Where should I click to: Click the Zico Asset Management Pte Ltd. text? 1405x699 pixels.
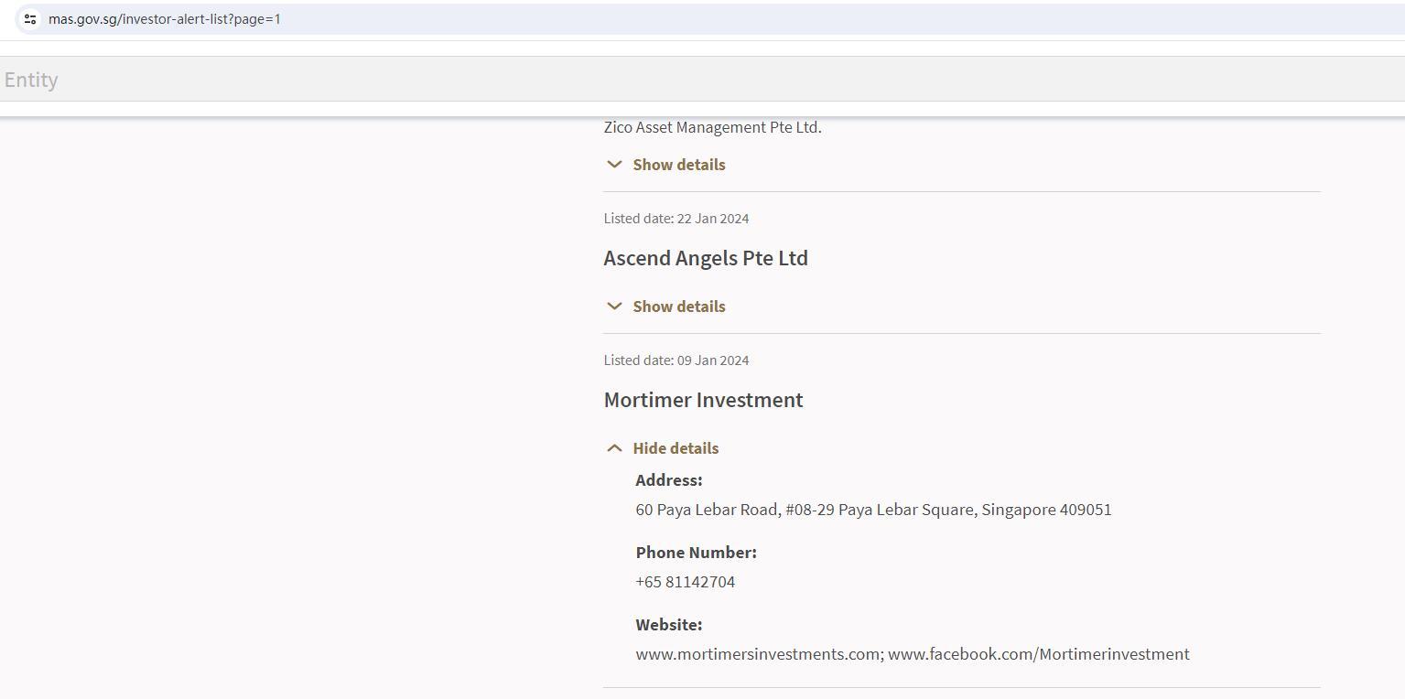pos(712,128)
